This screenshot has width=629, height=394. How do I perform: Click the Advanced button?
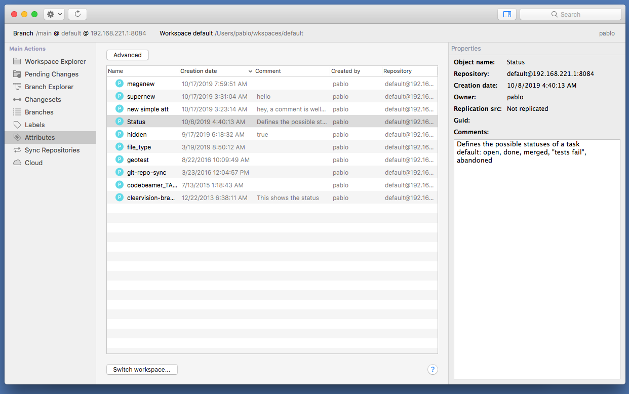pyautogui.click(x=127, y=55)
